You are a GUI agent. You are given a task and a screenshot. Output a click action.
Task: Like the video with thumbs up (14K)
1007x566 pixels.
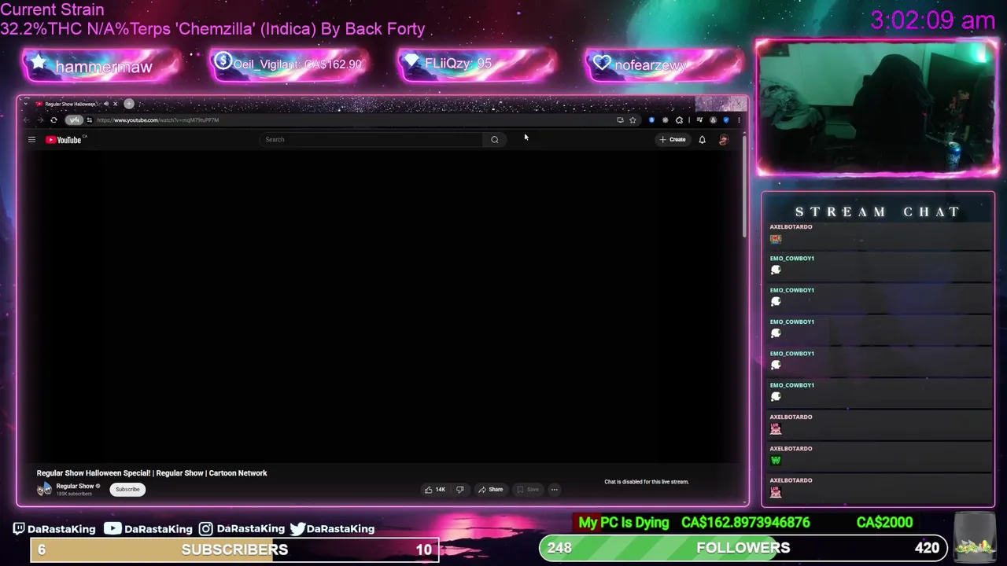pos(434,490)
